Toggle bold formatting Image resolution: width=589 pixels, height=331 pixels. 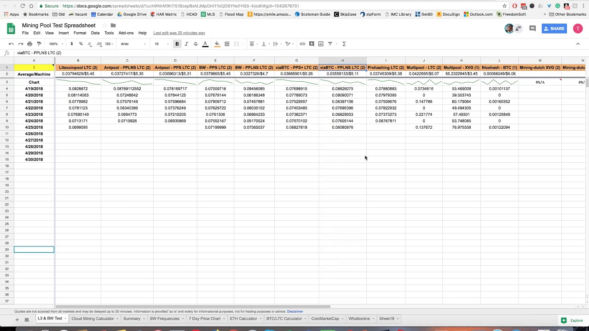[177, 44]
